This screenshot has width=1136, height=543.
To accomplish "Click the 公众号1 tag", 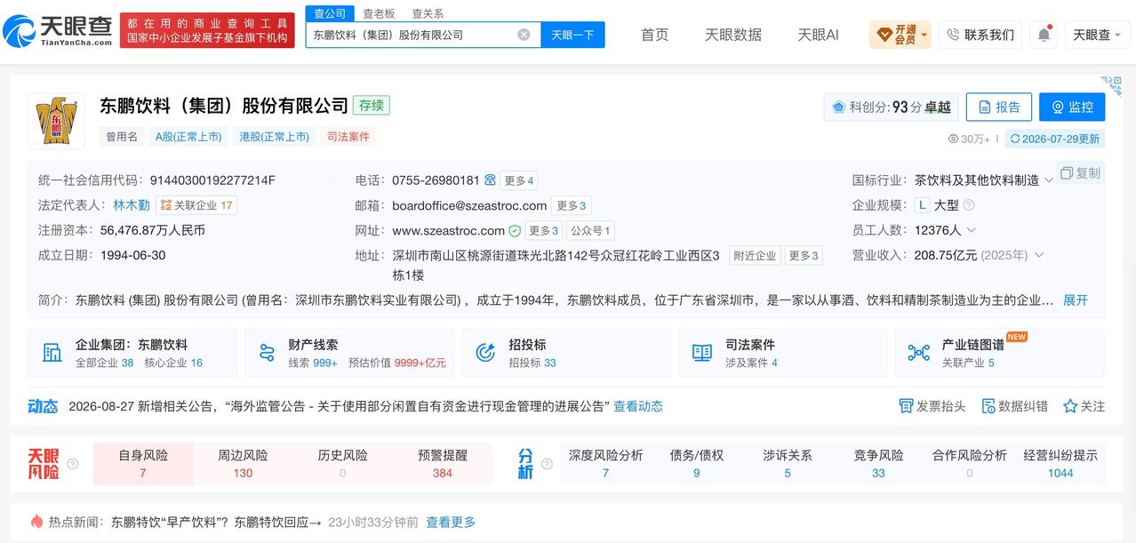I will [x=590, y=231].
